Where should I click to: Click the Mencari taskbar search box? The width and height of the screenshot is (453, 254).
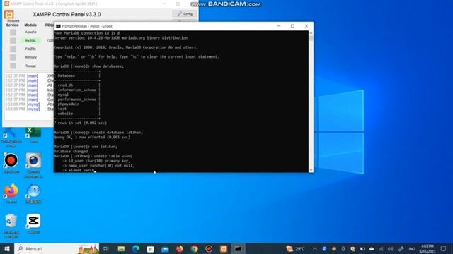57,248
